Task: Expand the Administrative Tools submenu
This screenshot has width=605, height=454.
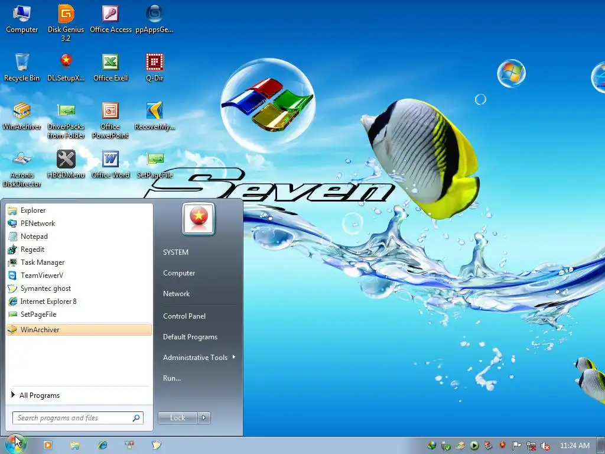Action: [199, 358]
